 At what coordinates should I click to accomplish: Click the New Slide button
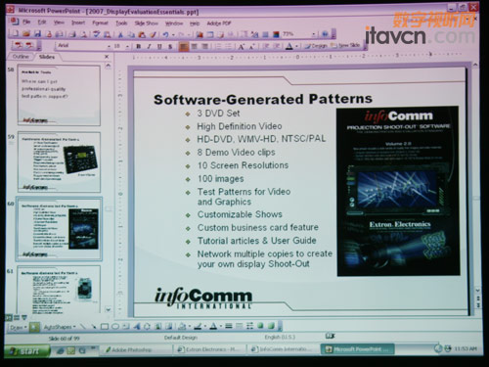[346, 46]
